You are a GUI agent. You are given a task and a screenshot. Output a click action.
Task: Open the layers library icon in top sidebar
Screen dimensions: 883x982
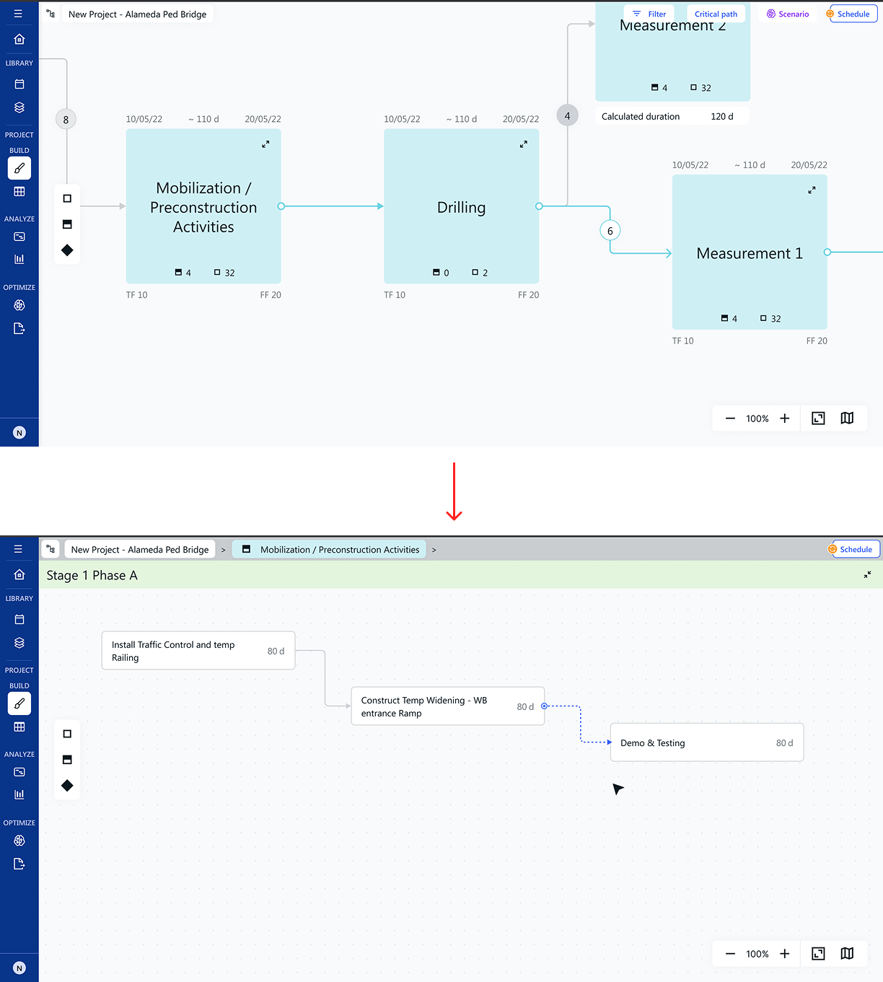(x=19, y=108)
